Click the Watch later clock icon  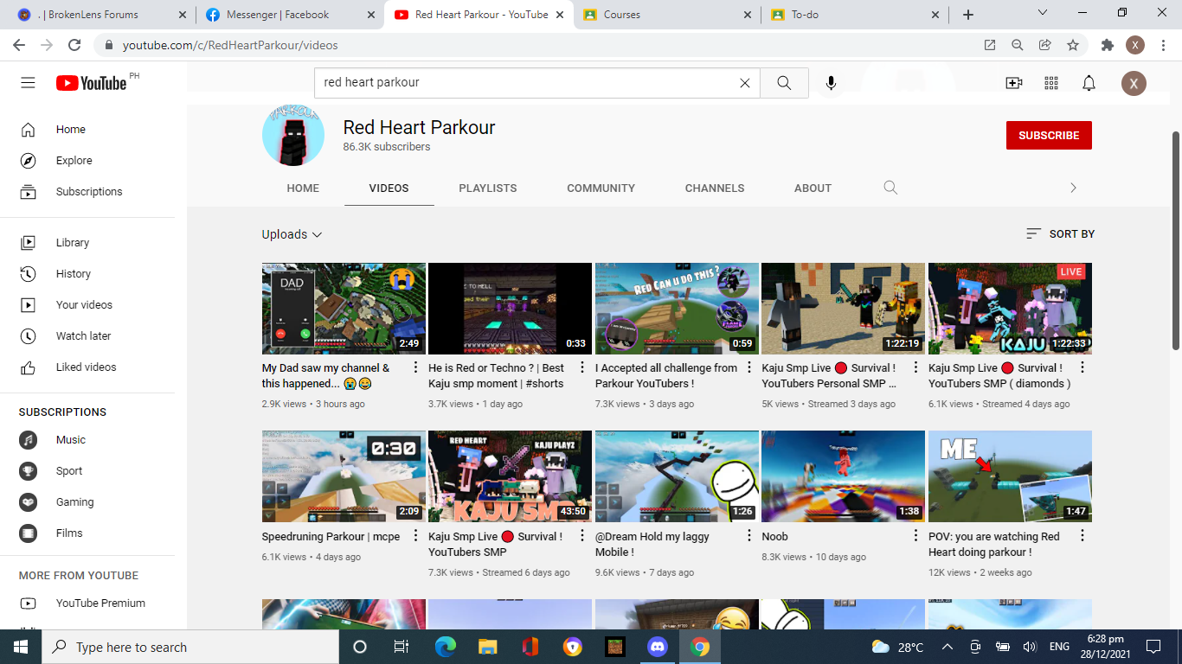(x=29, y=336)
